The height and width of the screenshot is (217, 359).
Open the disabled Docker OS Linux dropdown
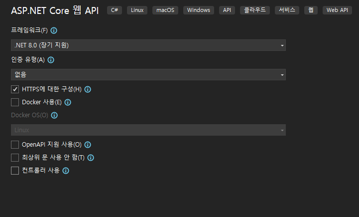point(148,130)
